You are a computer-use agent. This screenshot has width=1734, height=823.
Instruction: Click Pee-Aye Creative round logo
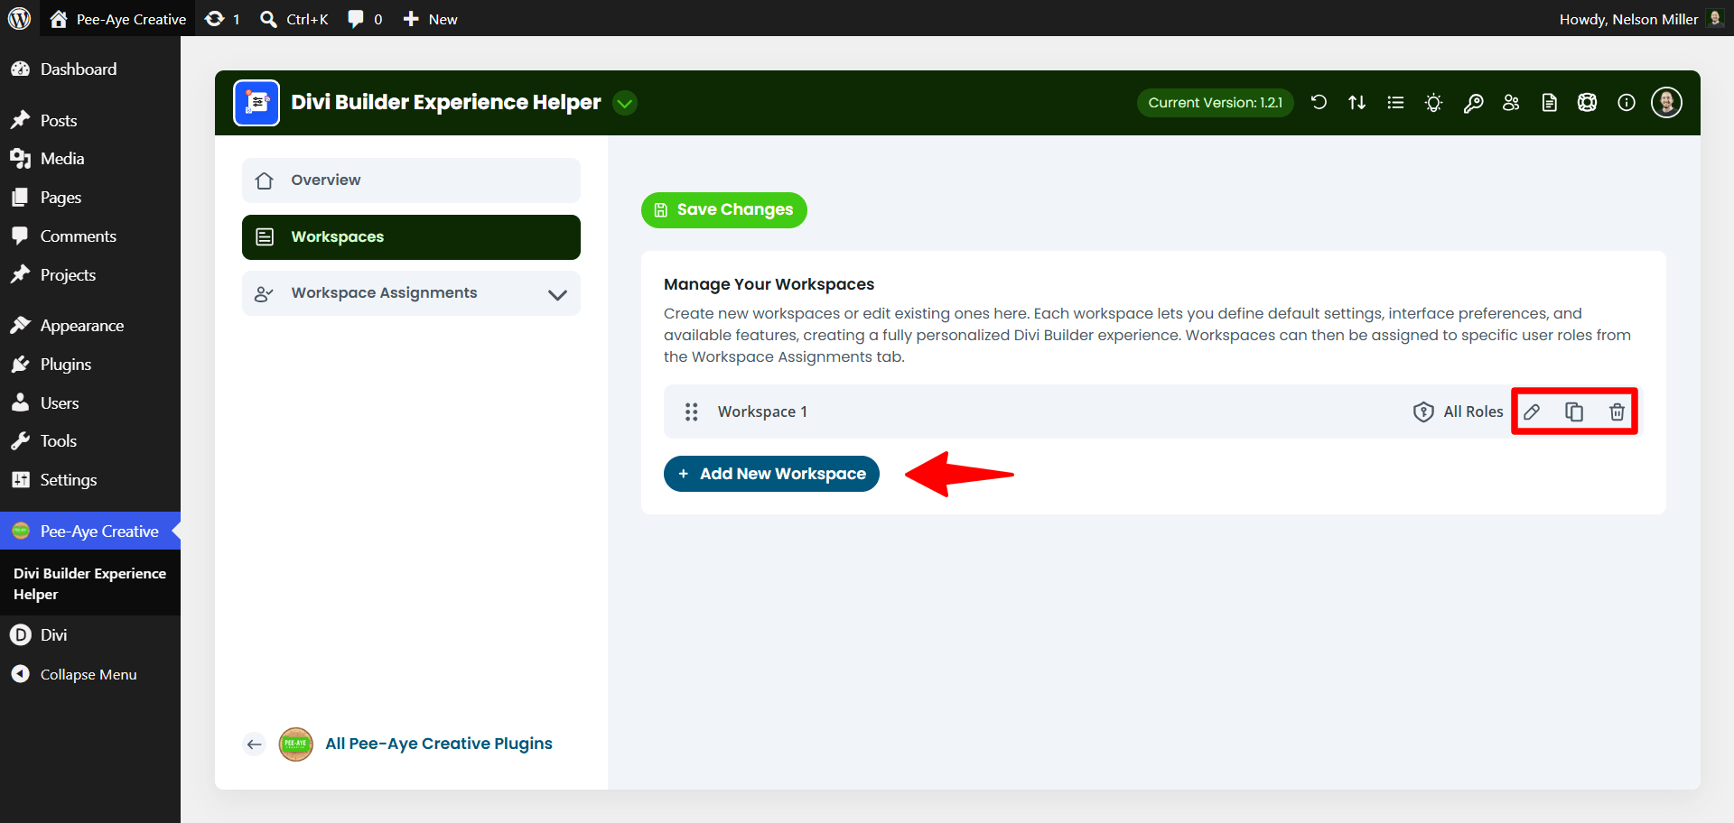[x=296, y=744]
